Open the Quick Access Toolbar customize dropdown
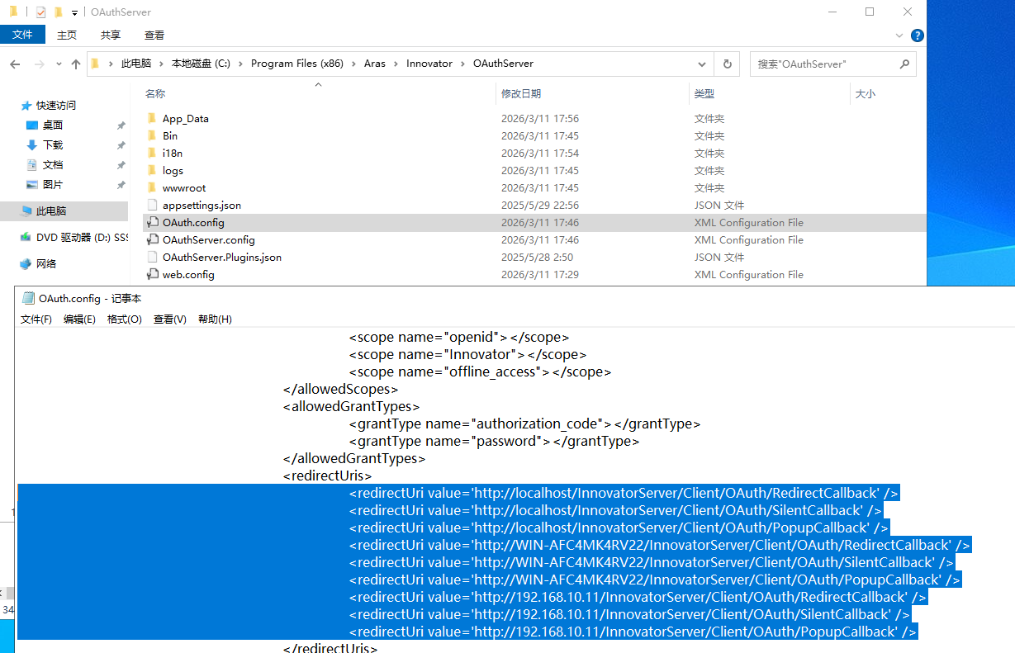Image resolution: width=1015 pixels, height=653 pixels. click(74, 12)
